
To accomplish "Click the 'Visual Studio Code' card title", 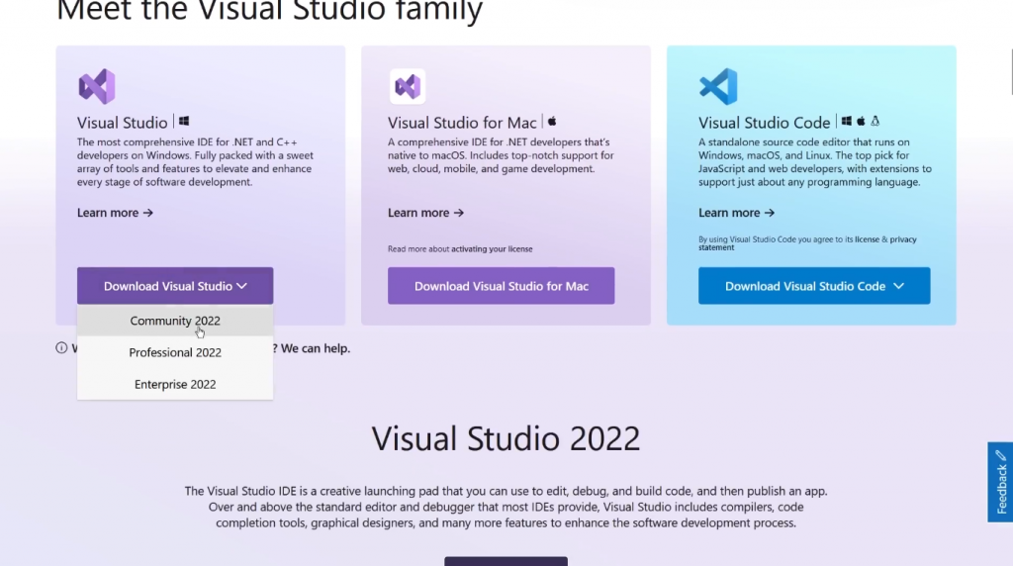I will coord(765,122).
